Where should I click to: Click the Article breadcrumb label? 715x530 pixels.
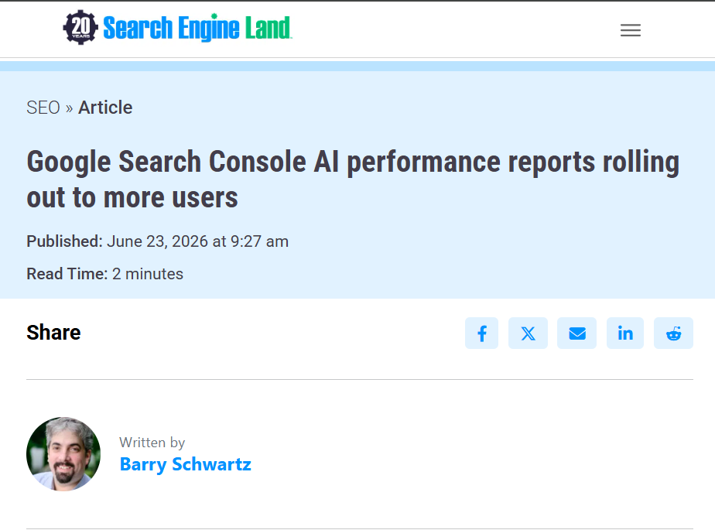(105, 108)
